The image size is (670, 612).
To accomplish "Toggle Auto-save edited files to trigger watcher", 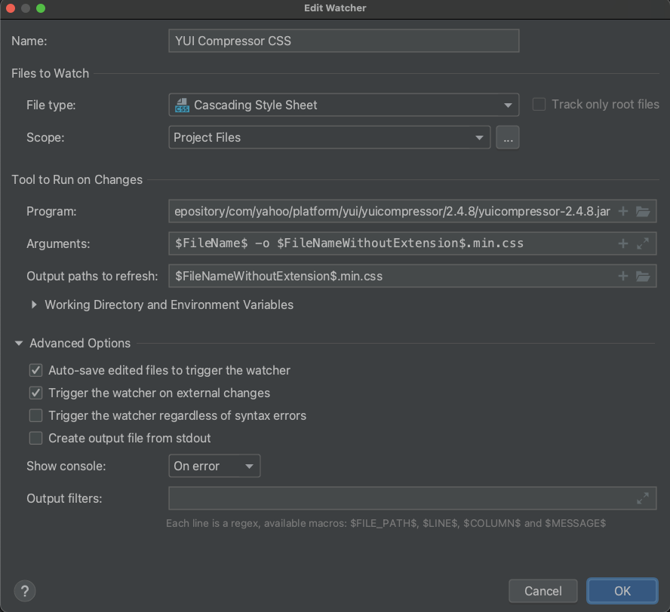I will [x=36, y=370].
